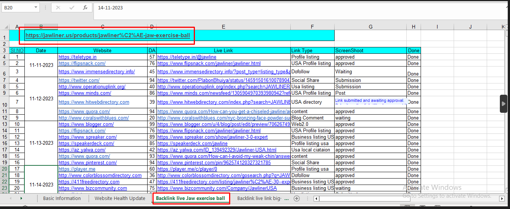This screenshot has width=510, height=209.
Task: Open the https://speakerdeck.com/ website link
Action: coord(86,143)
